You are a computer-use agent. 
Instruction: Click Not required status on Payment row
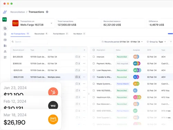122,63
